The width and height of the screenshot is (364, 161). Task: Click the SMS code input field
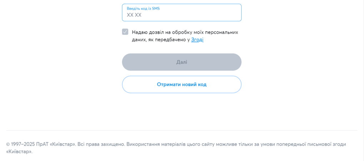[x=182, y=13]
